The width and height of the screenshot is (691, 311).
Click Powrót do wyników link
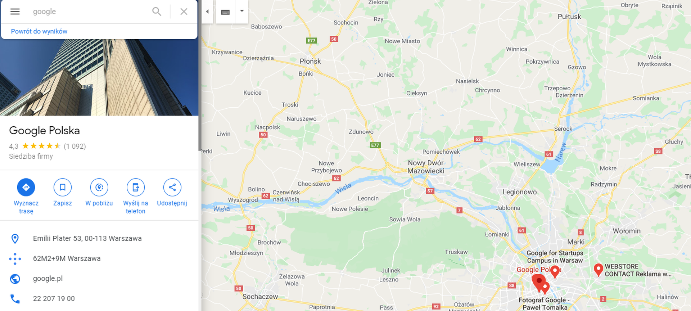[39, 31]
